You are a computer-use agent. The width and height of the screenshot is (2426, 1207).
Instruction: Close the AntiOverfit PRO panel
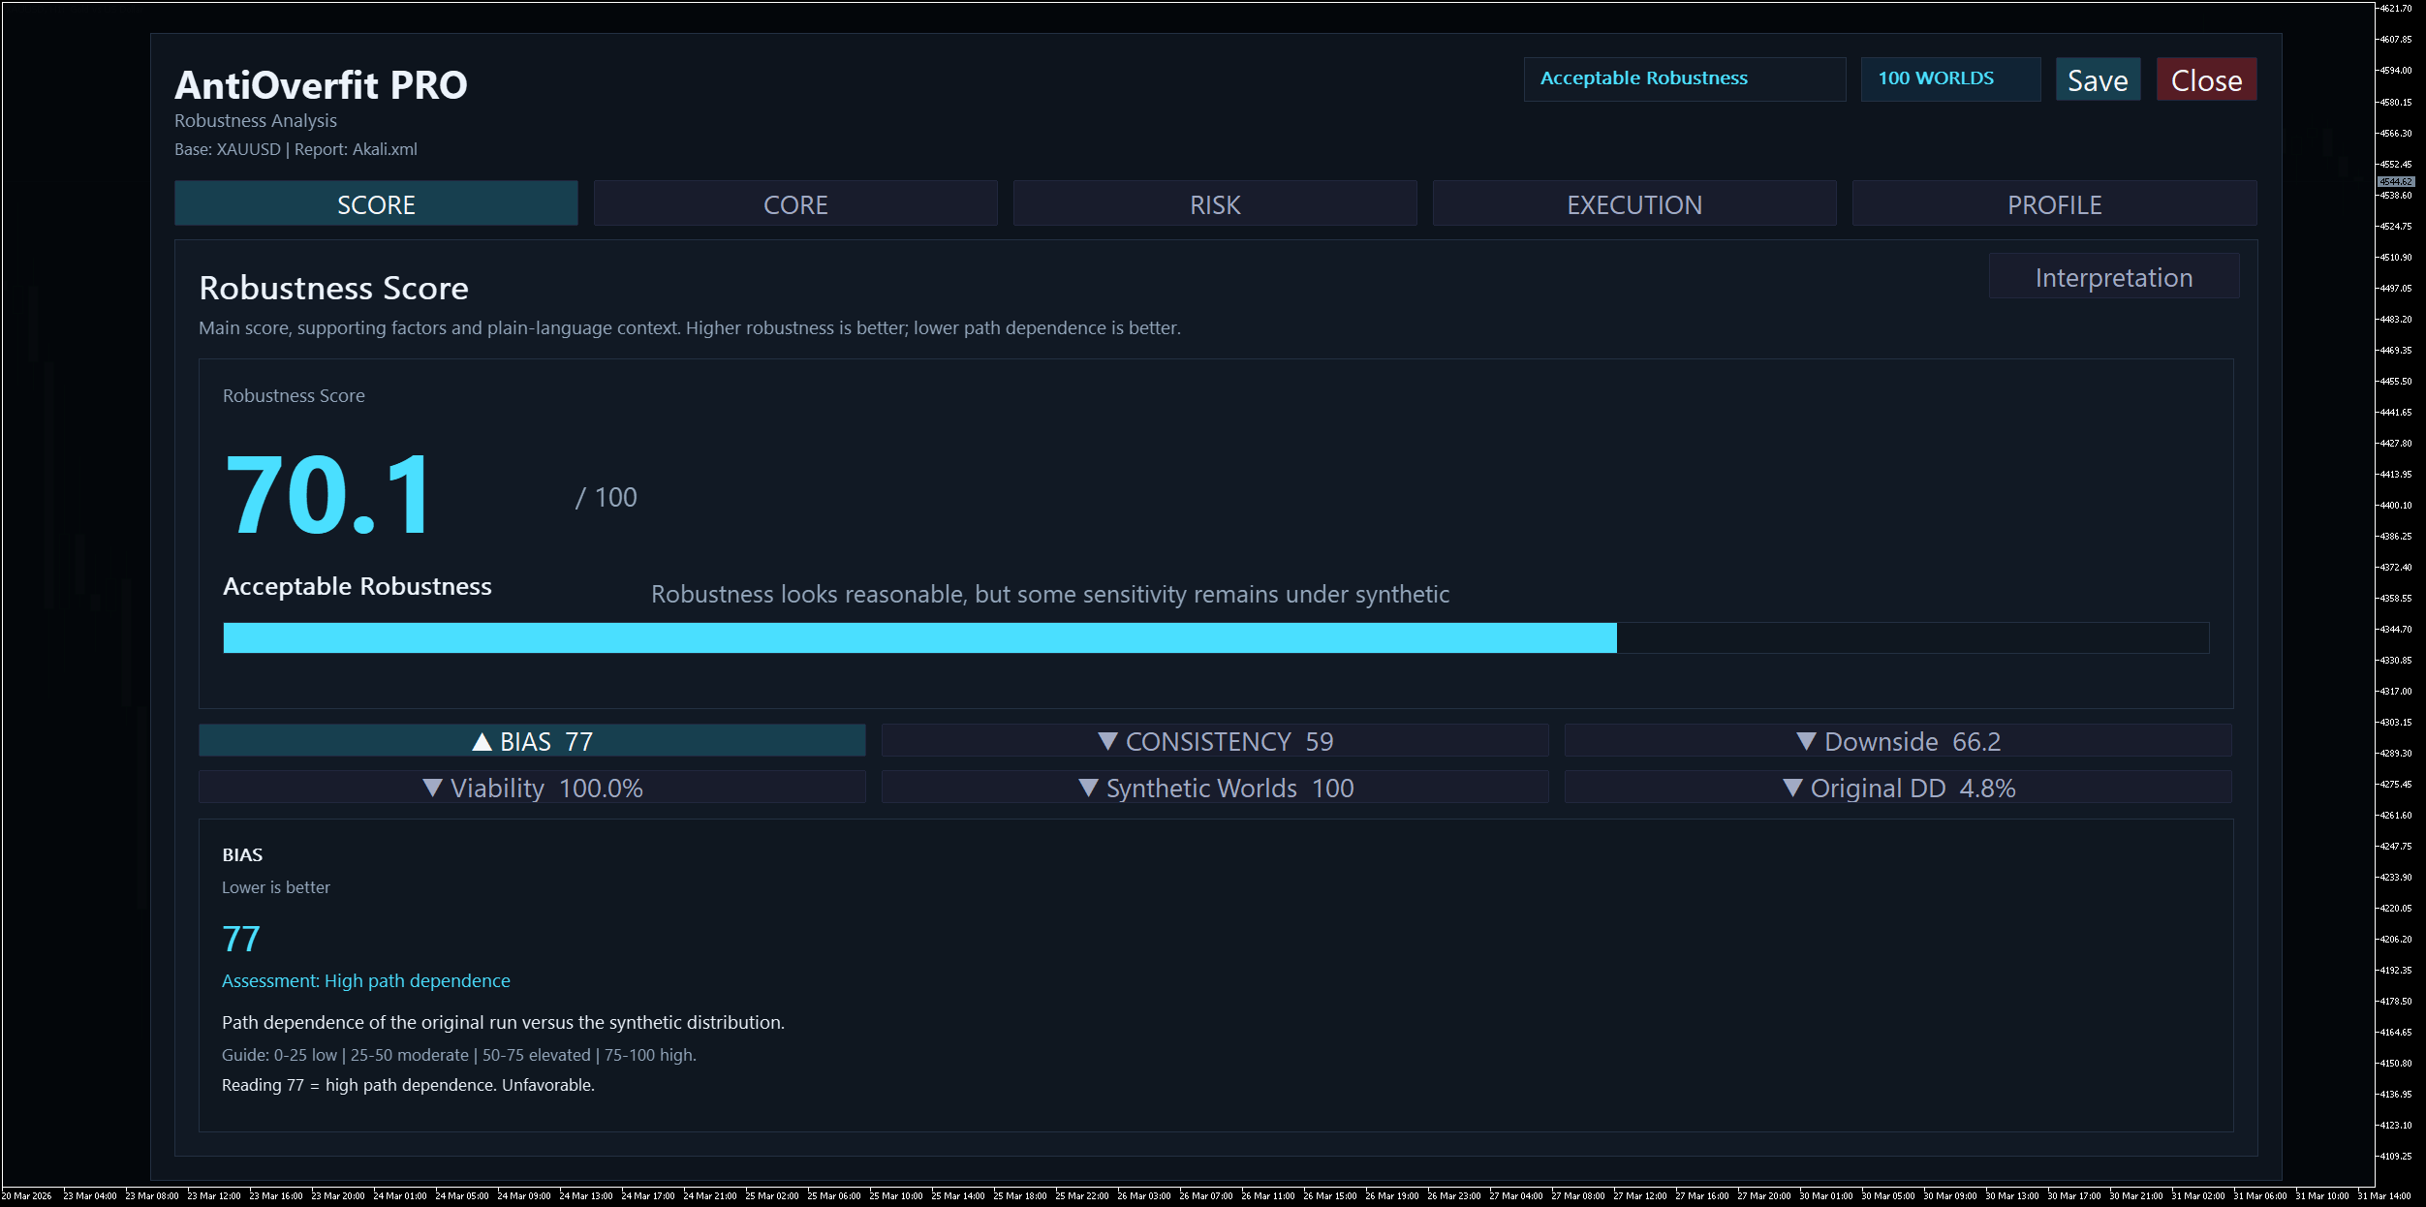pyautogui.click(x=2206, y=80)
